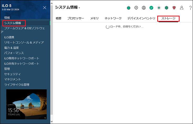Viewport: 193px width, 124px height.
Task: Select システム情報 in the sidebar
Action: coord(13,23)
